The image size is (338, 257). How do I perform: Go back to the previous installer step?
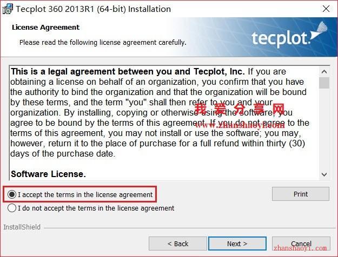[178, 244]
